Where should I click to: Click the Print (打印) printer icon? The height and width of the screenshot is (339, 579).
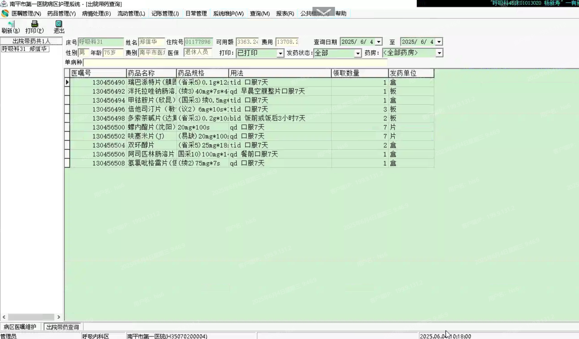pyautogui.click(x=35, y=24)
